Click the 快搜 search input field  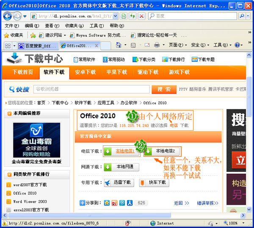tap(91, 89)
